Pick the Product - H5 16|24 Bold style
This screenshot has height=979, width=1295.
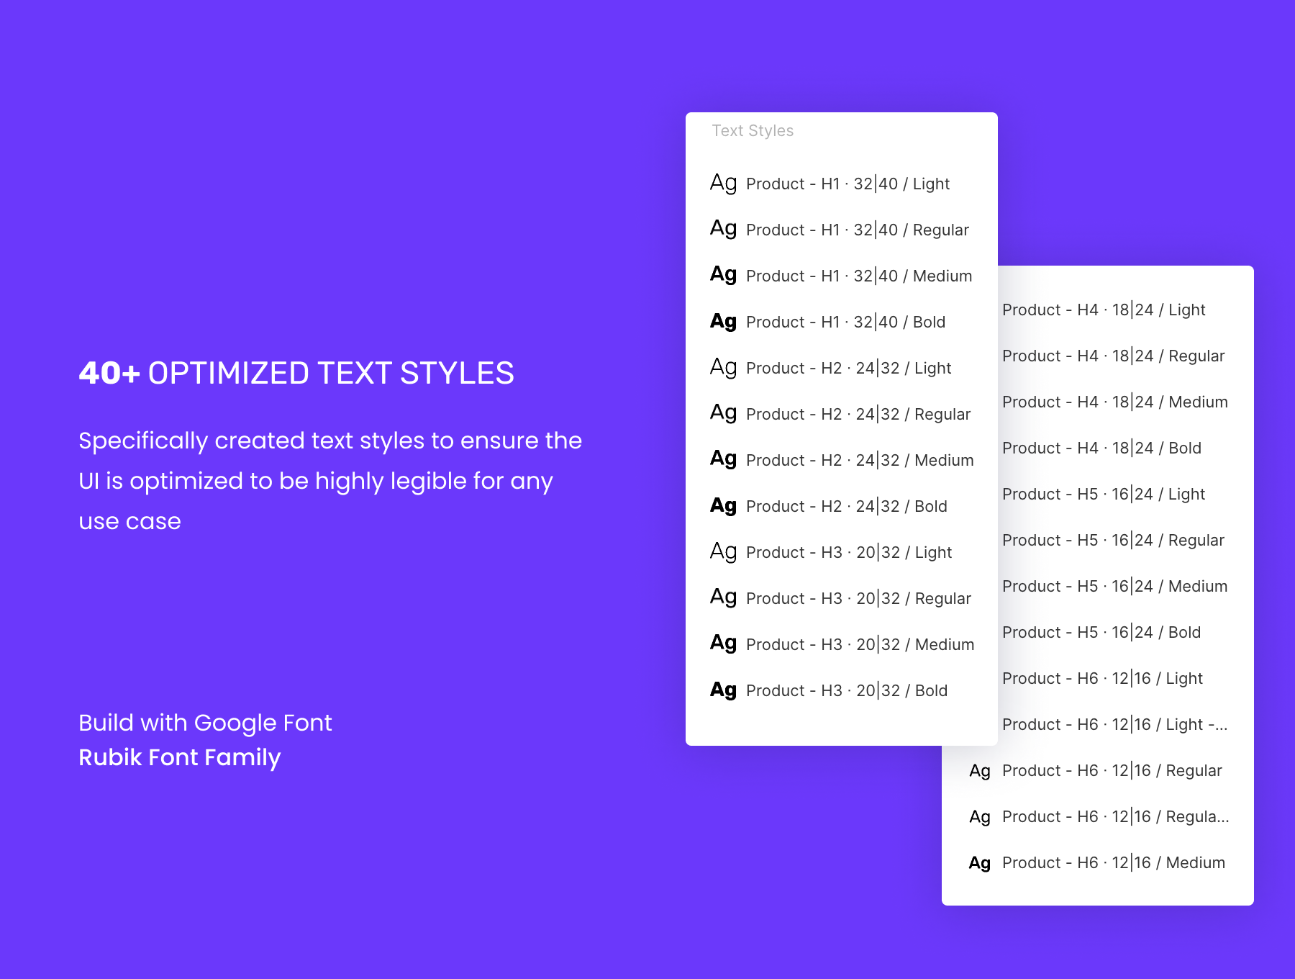(1101, 632)
